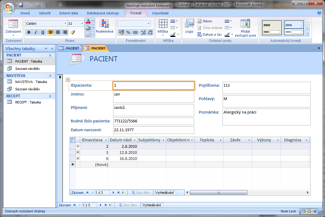The width and height of the screenshot is (325, 217).
Task: Switch to the Vytvořit ribbon tab
Action: [x=45, y=13]
